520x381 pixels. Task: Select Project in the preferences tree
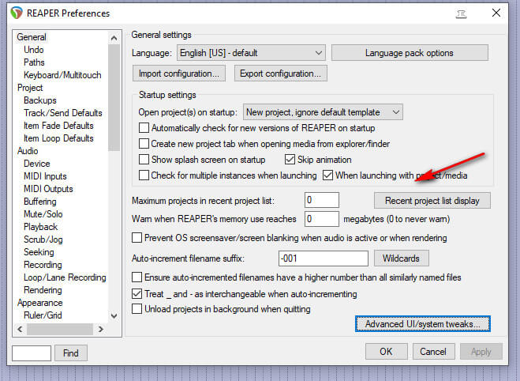pyautogui.click(x=30, y=88)
